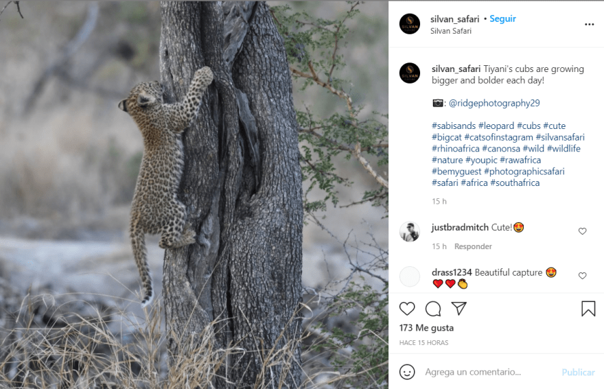Share post using paper plane icon
This screenshot has height=389, width=604.
coord(458,308)
